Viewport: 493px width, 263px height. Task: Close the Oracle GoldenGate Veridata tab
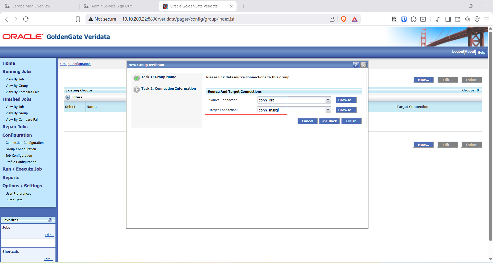click(x=231, y=6)
